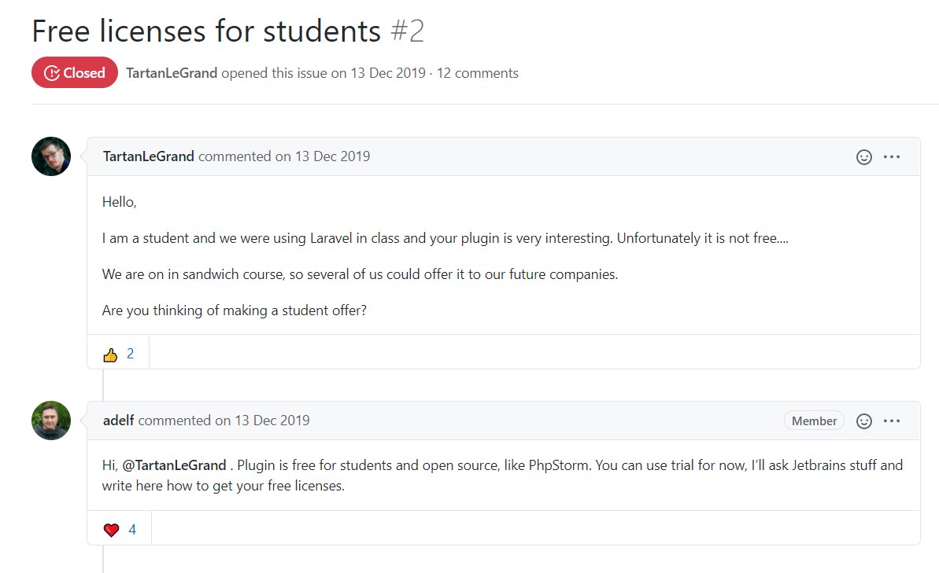Click adelf's profile avatar picture
This screenshot has width=939, height=573.
click(51, 421)
